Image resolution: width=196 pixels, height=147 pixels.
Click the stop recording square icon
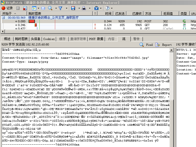(x=18, y=8)
